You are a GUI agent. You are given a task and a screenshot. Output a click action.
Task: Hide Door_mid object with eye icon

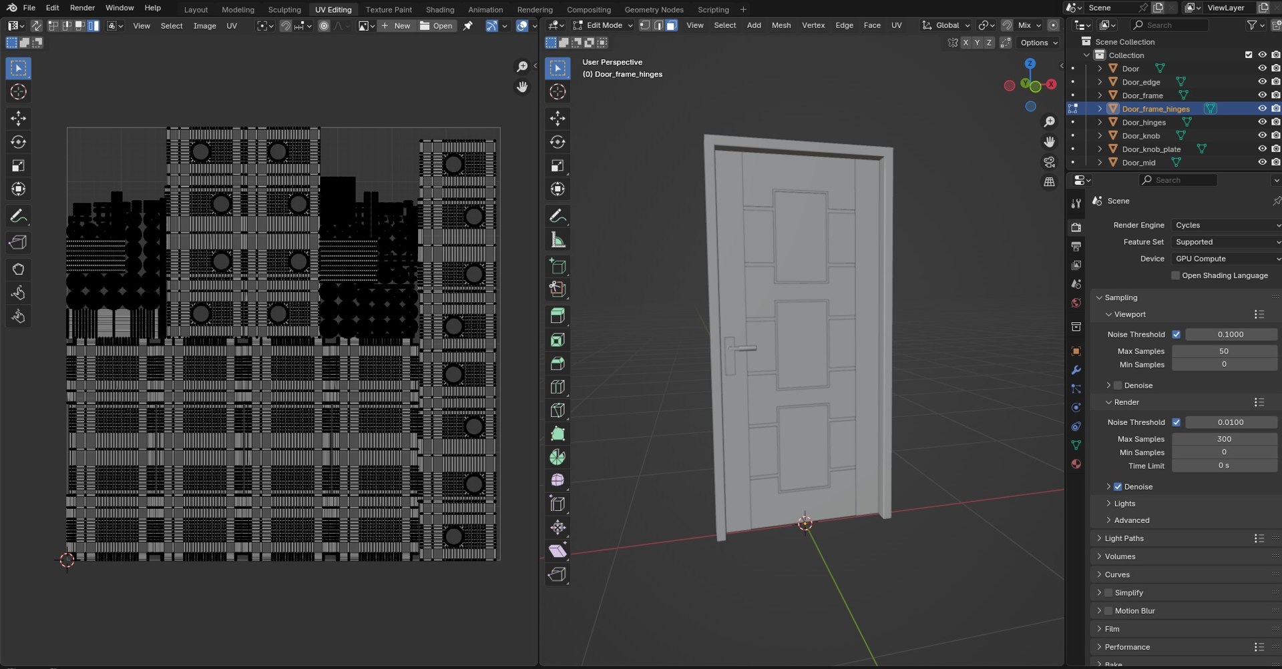[x=1262, y=162]
